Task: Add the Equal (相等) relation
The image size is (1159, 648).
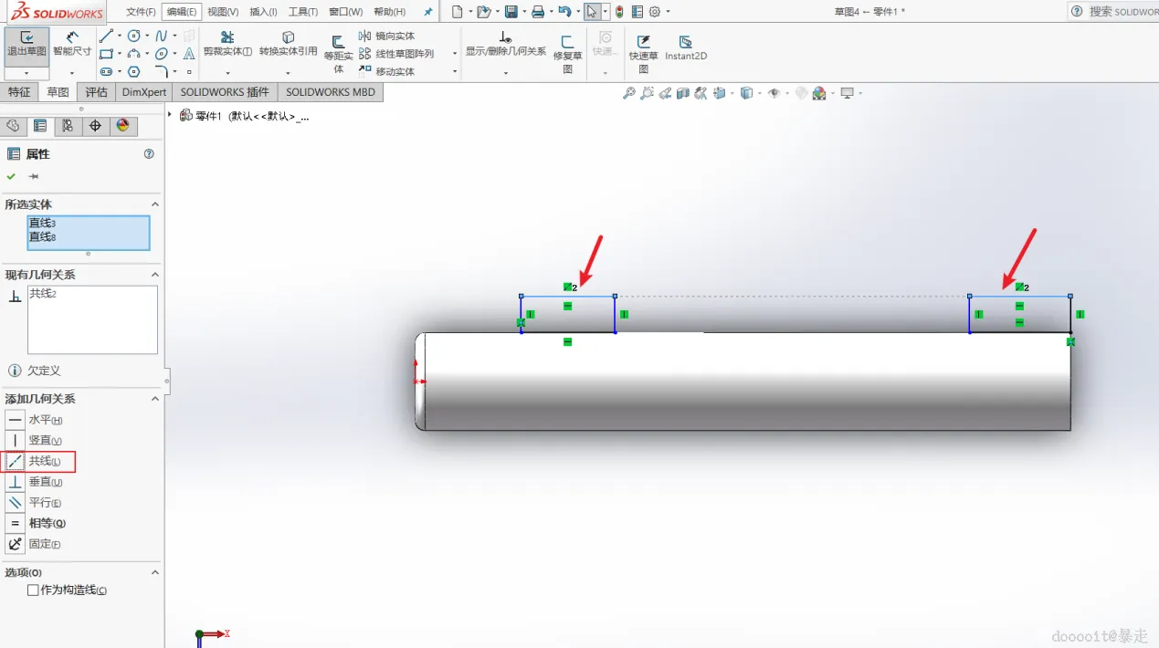Action: (x=37, y=523)
